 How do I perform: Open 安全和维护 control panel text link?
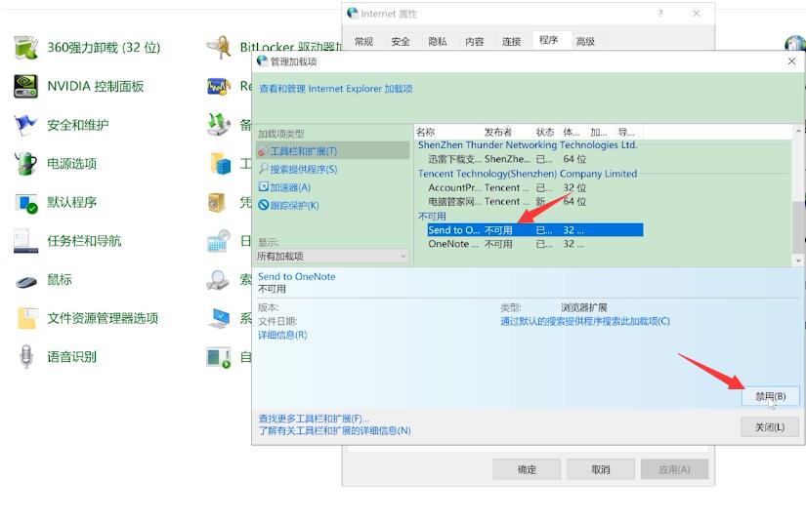point(78,125)
